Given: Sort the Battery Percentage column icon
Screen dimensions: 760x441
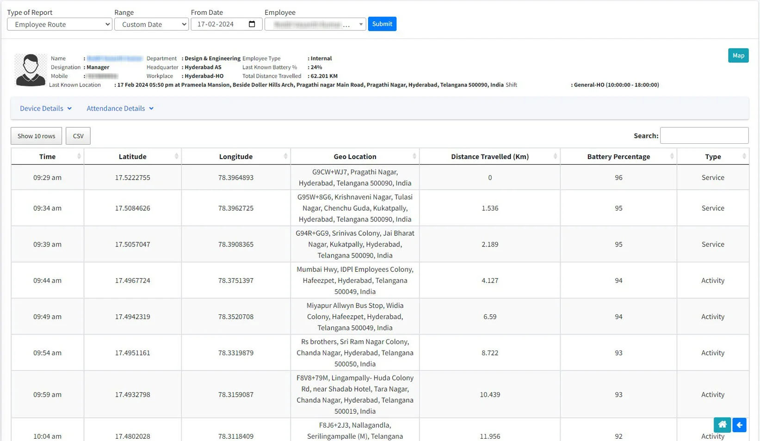Looking at the screenshot, I should click(x=673, y=156).
